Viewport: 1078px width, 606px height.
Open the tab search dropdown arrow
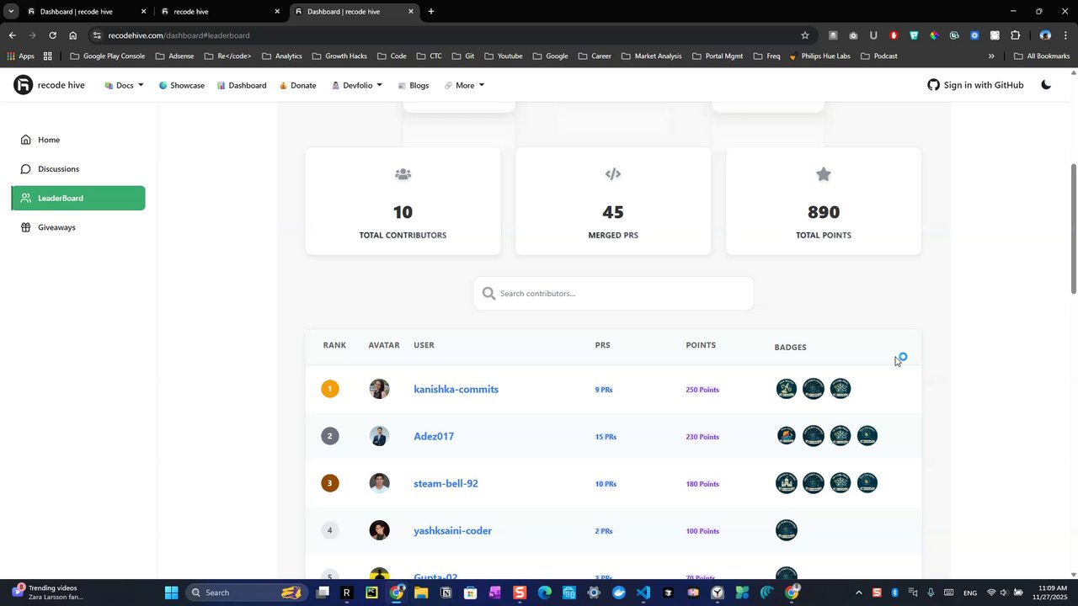click(11, 12)
